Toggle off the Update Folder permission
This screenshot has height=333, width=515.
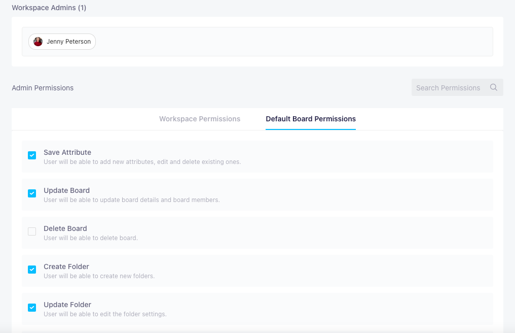point(32,308)
